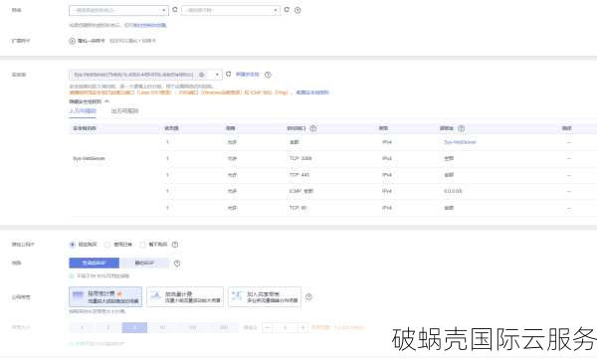This screenshot has width=597, height=358.
Task: Choose the static BGP line button
Action: [144, 263]
